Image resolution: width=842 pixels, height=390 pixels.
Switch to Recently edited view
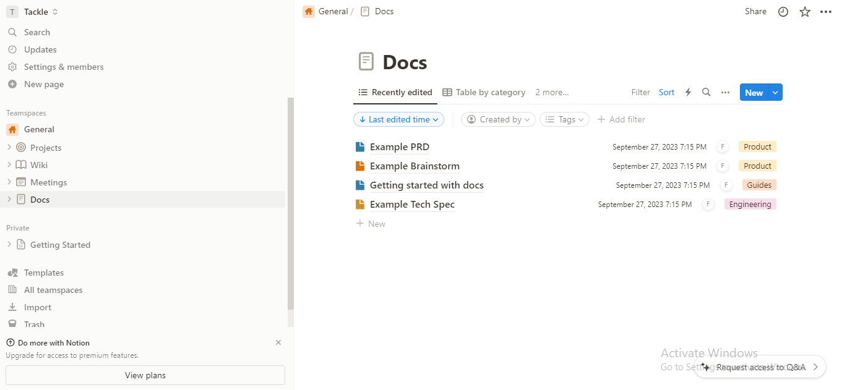tap(395, 92)
